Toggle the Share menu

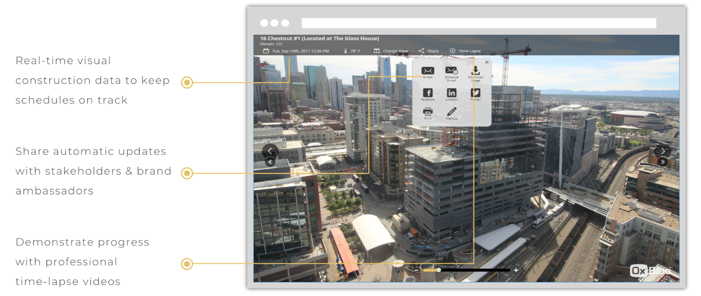tap(428, 51)
